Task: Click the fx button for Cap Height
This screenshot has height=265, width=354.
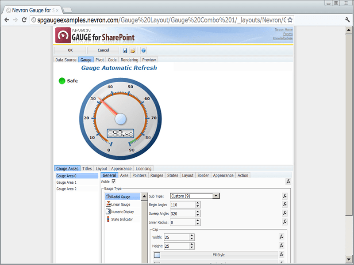Action: point(281,246)
